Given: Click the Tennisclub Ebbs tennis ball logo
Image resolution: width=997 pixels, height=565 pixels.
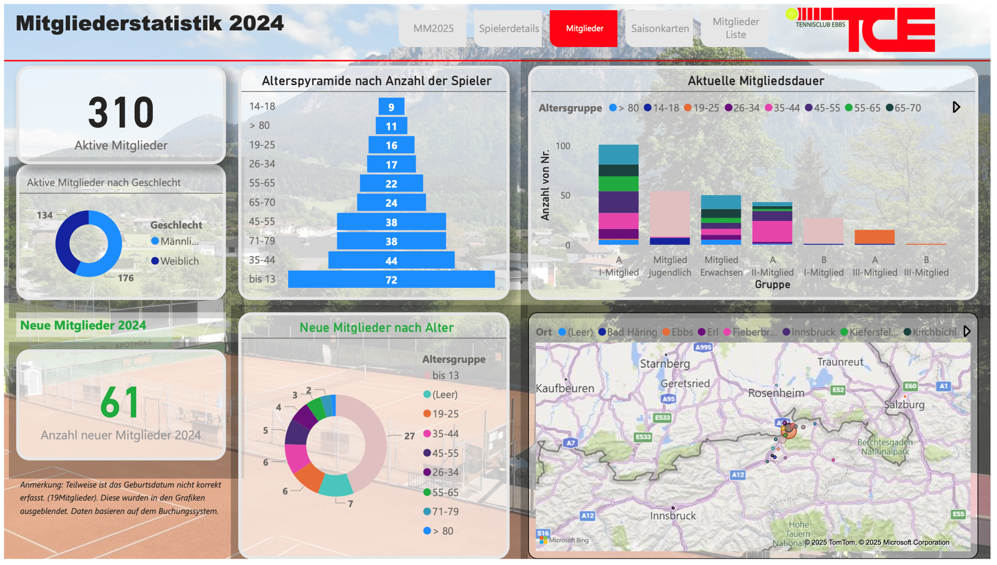Looking at the screenshot, I should click(792, 13).
